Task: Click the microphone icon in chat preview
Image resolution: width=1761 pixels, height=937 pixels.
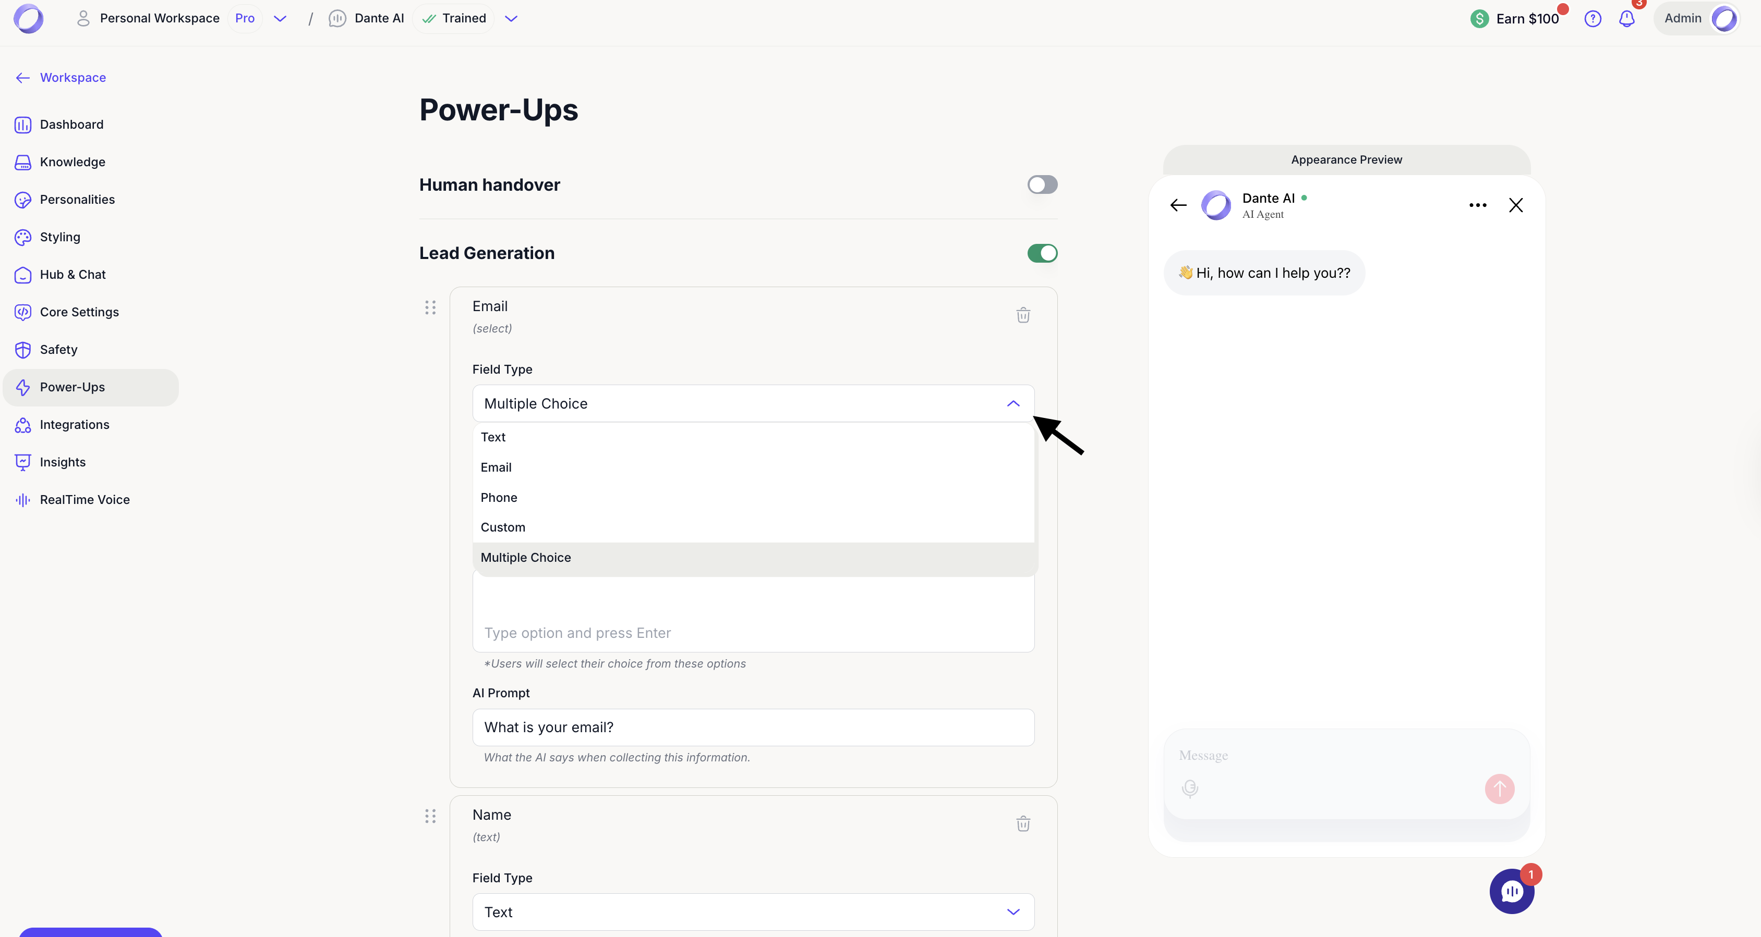Action: pos(1189,788)
